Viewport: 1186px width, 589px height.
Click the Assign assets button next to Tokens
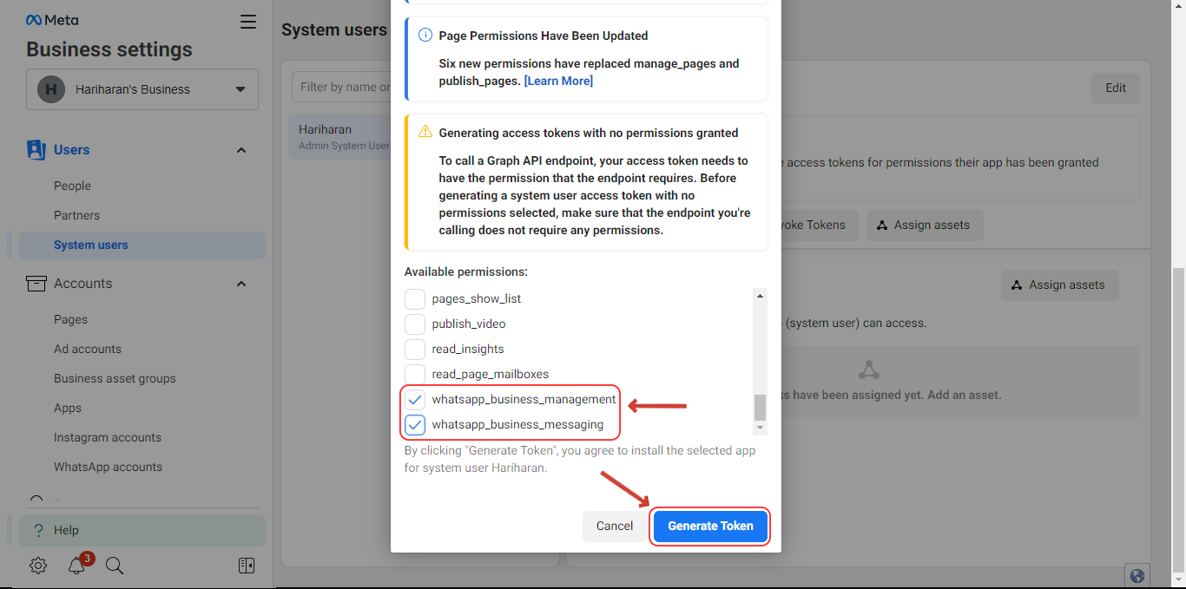(924, 225)
